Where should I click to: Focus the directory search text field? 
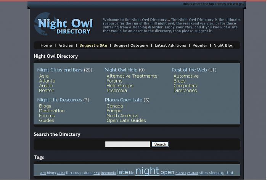pos(127,144)
